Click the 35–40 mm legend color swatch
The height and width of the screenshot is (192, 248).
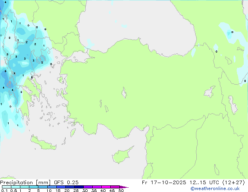click(97, 187)
